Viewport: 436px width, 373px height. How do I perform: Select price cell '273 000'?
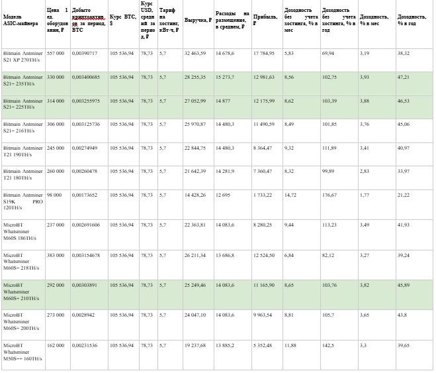pyautogui.click(x=58, y=325)
